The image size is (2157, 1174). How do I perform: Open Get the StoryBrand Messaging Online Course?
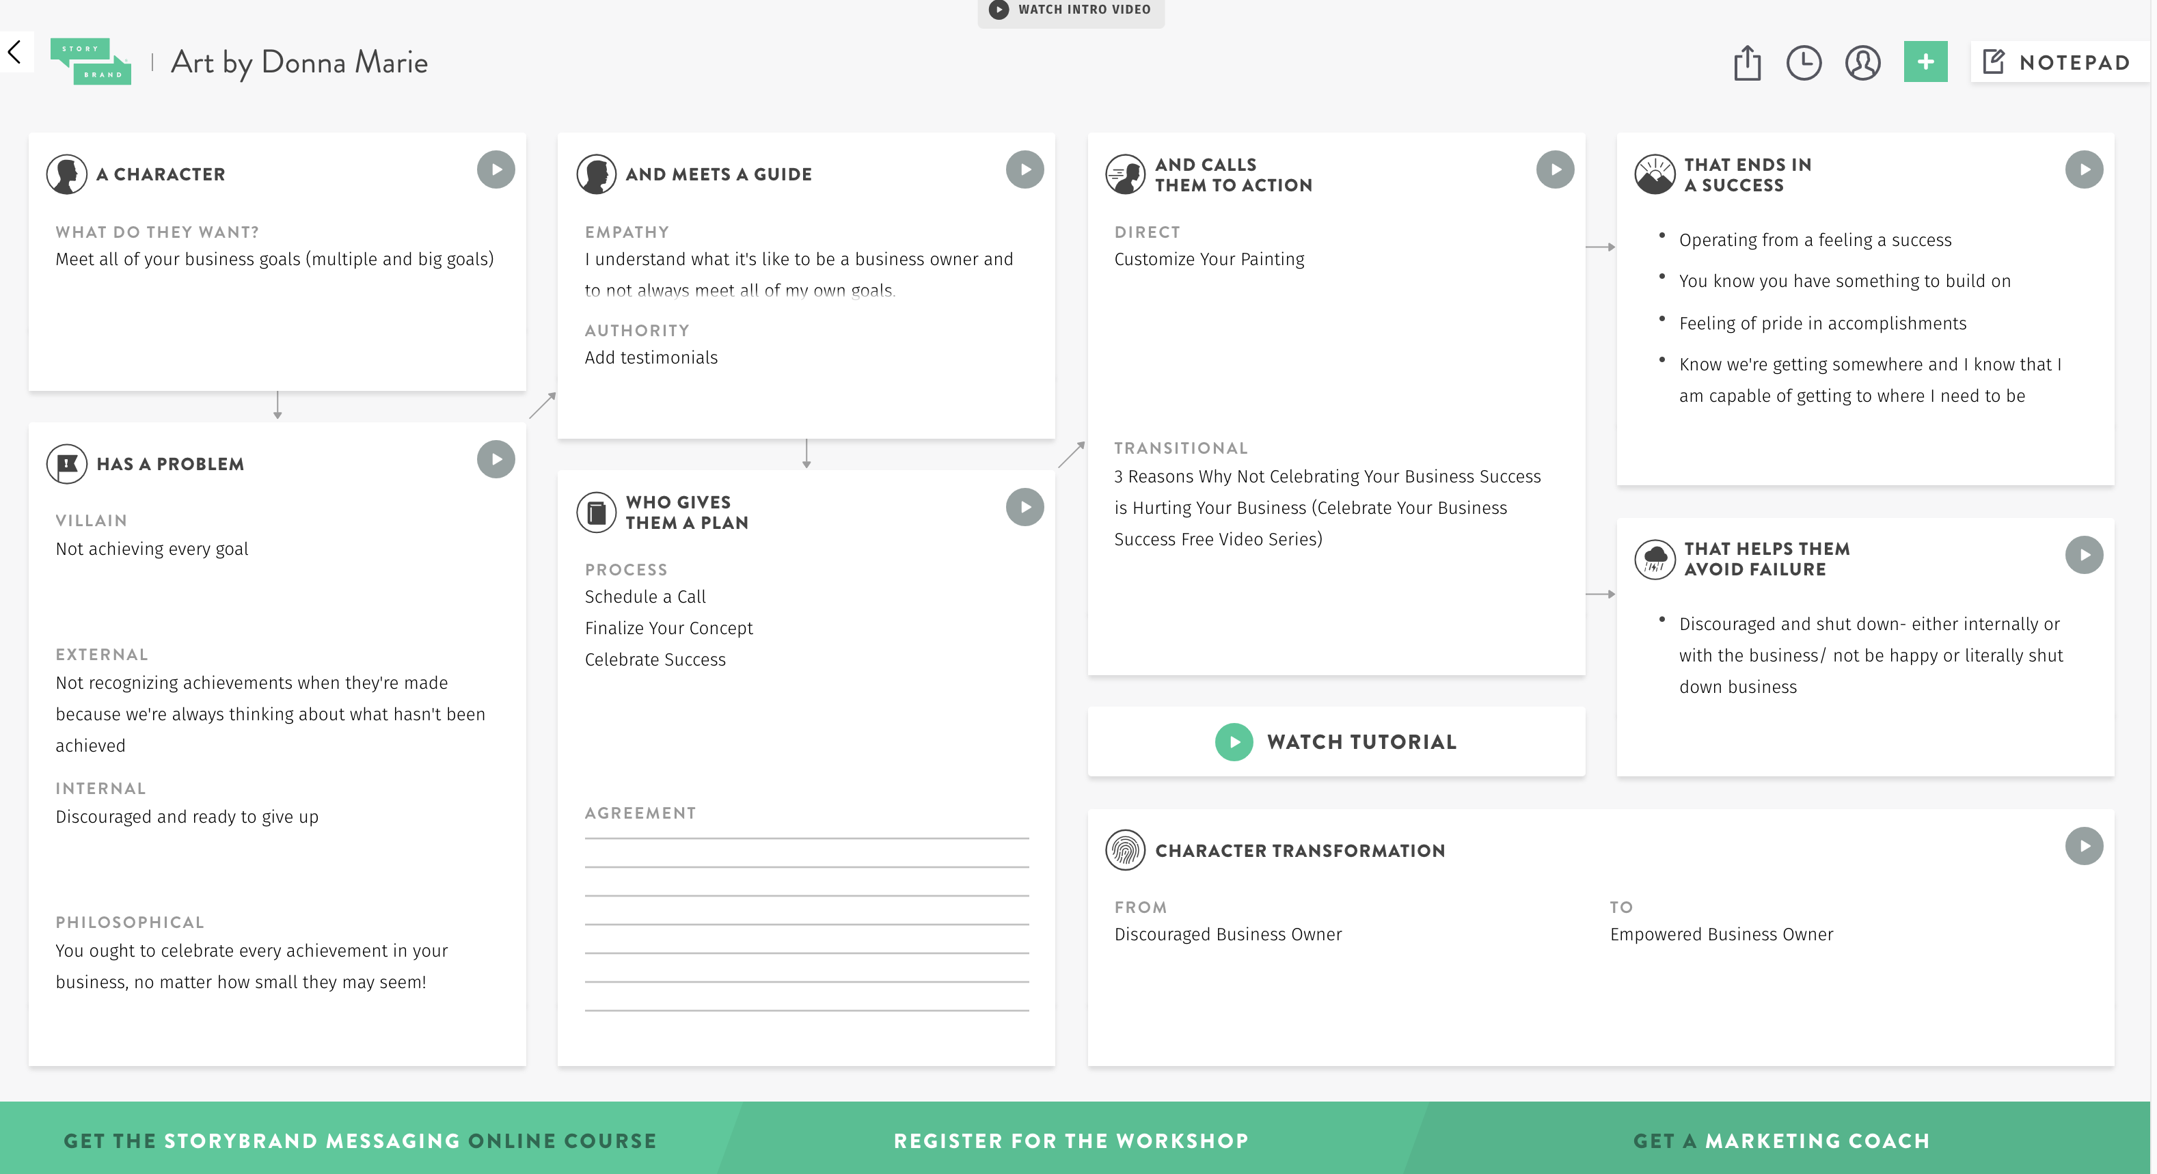click(360, 1141)
